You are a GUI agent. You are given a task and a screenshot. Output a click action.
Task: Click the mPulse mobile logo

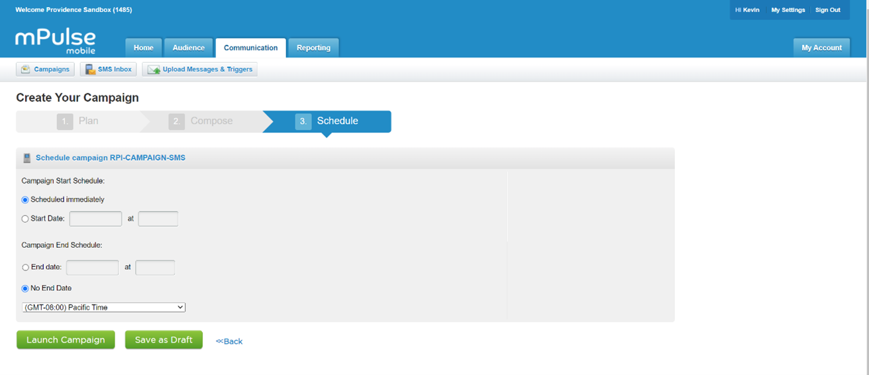coord(56,40)
